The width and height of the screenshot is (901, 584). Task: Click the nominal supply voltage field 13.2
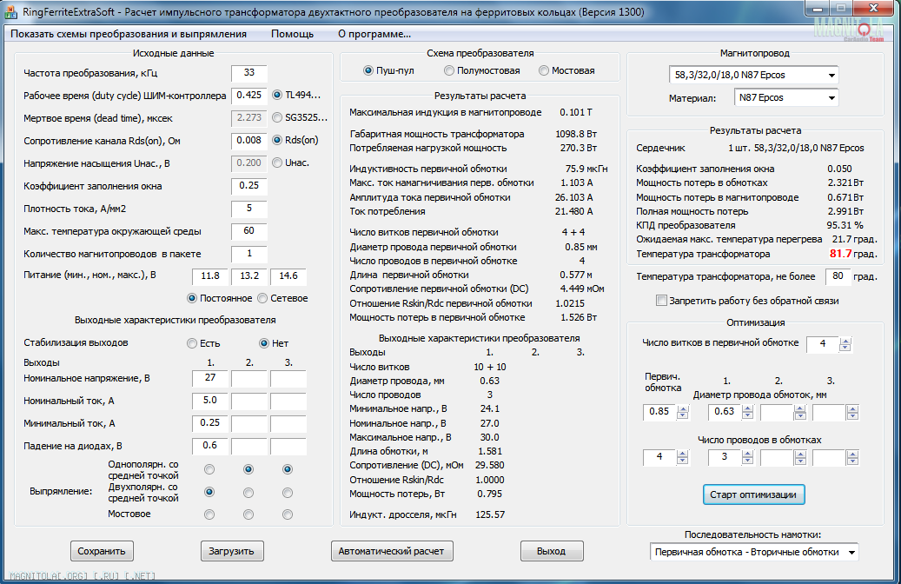click(248, 276)
